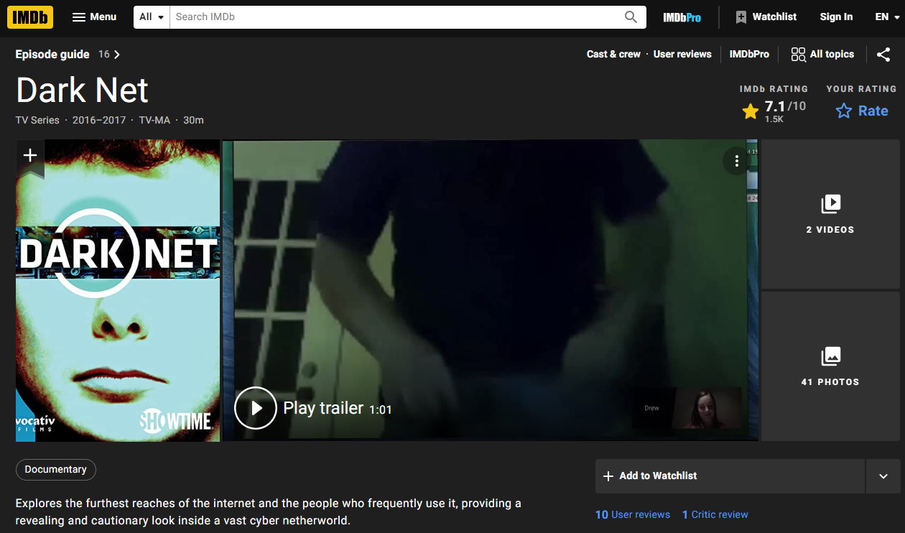
Task: Click the 2016–2017 release years link
Action: [99, 120]
